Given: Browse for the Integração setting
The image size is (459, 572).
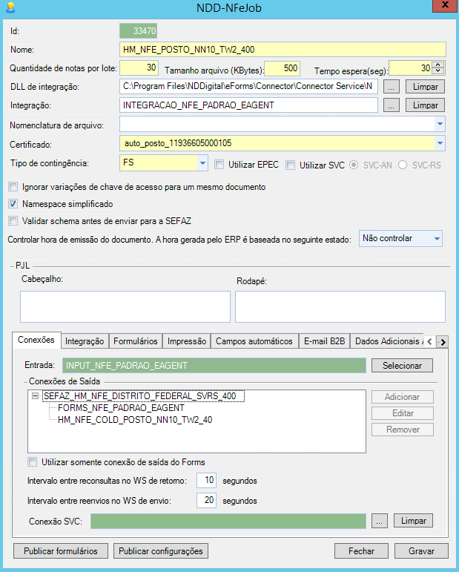Looking at the screenshot, I should point(391,105).
